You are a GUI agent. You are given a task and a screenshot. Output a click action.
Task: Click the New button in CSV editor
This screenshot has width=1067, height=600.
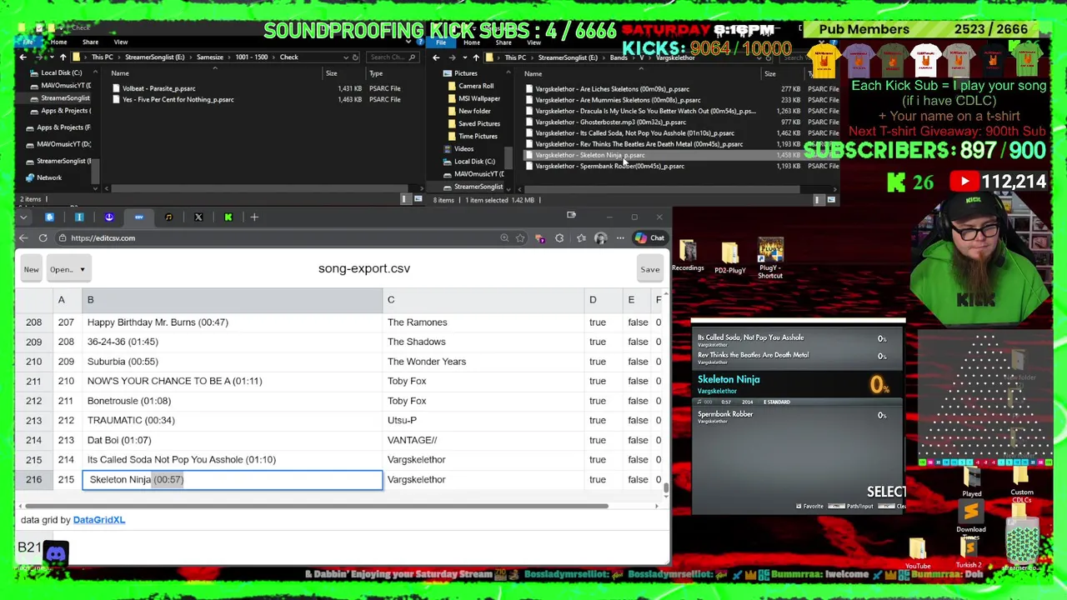31,269
